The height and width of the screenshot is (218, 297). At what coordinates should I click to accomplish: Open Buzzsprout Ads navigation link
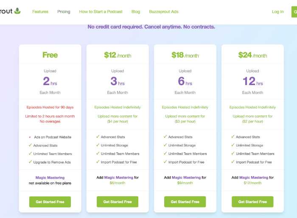pyautogui.click(x=164, y=12)
